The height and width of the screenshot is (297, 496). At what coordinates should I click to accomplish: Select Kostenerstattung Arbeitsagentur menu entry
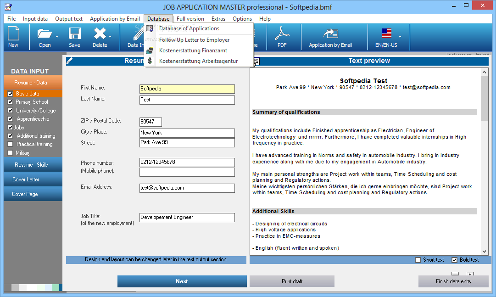coord(199,61)
